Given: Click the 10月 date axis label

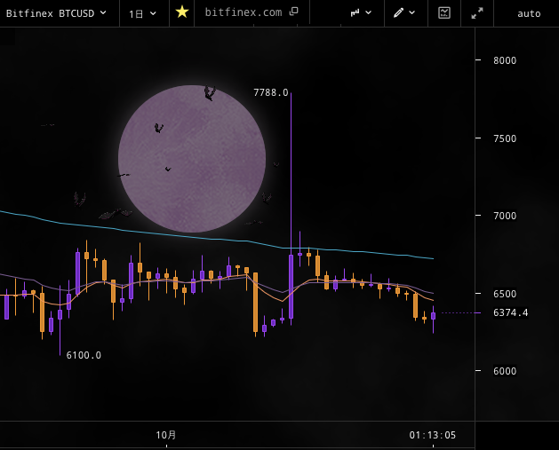Looking at the screenshot, I should (166, 435).
